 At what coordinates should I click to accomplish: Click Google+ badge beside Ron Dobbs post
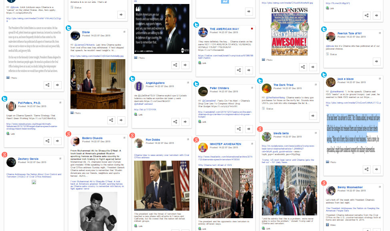(132, 135)
